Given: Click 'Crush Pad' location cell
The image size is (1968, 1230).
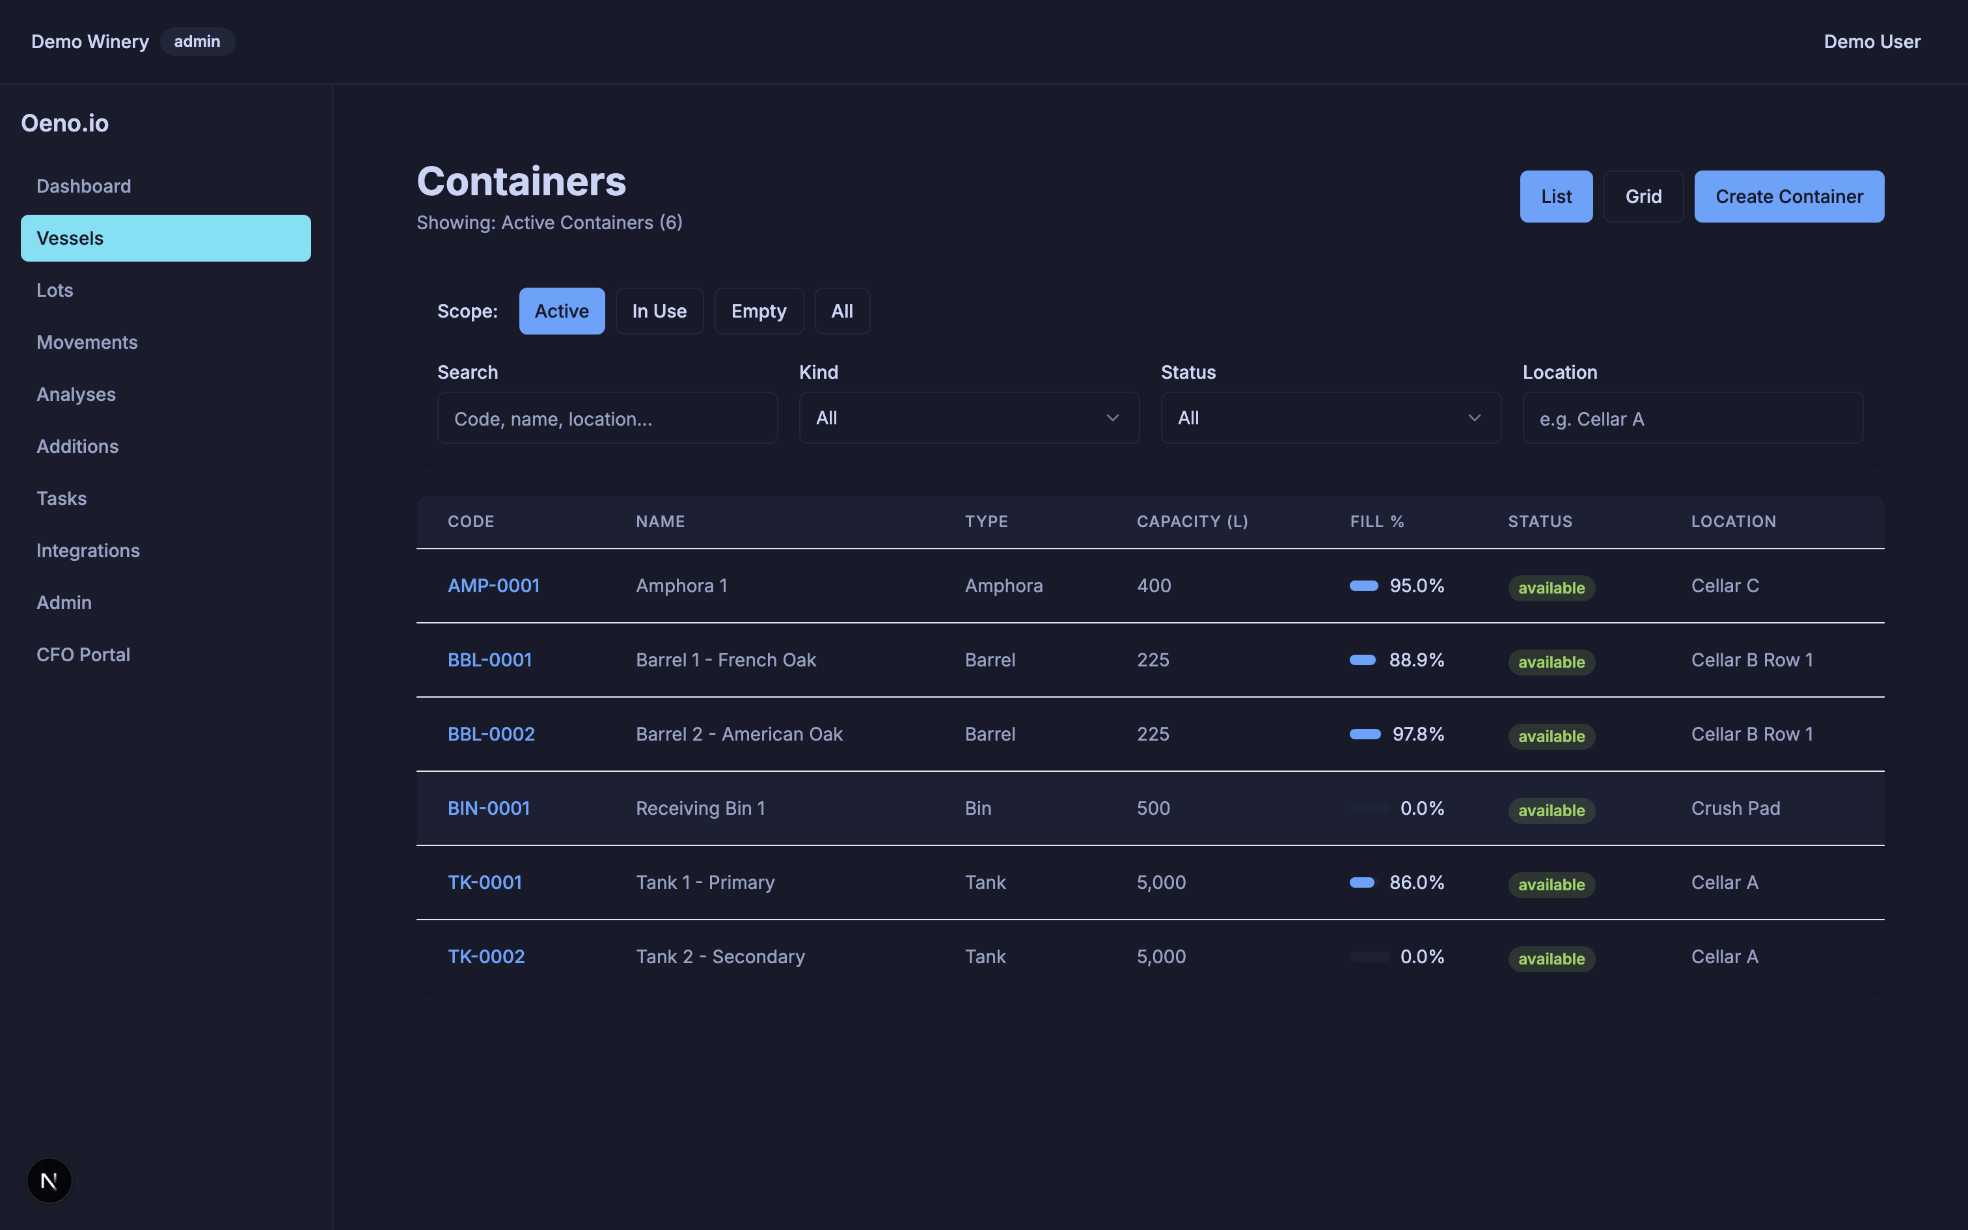Looking at the screenshot, I should (x=1736, y=808).
